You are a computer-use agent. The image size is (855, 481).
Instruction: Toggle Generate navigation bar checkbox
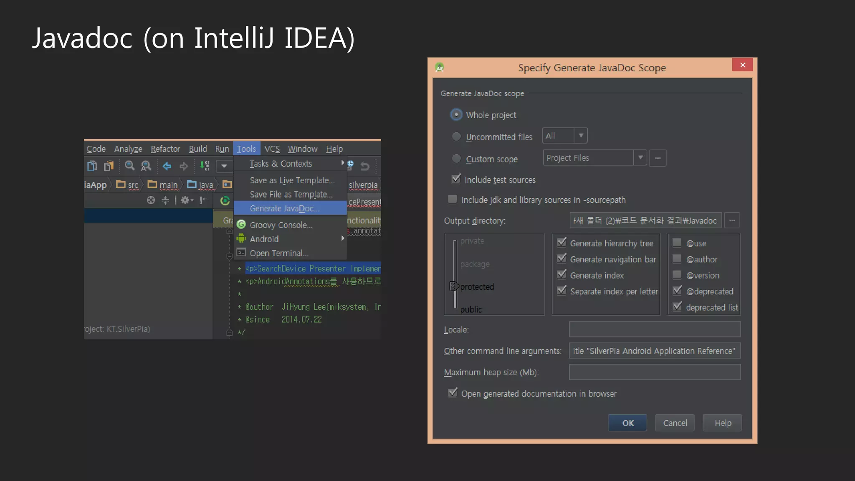(x=562, y=258)
